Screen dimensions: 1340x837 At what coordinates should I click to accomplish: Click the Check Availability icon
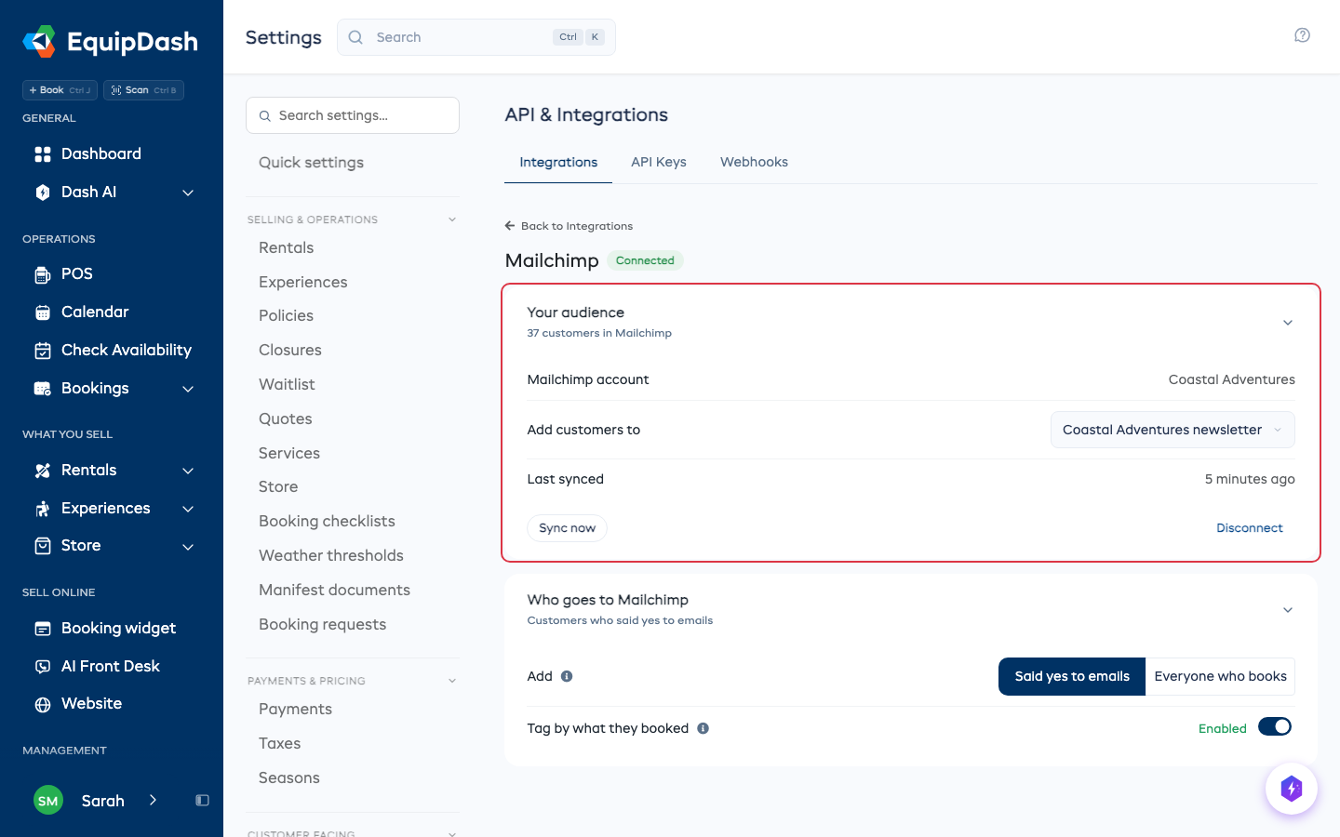(x=43, y=351)
